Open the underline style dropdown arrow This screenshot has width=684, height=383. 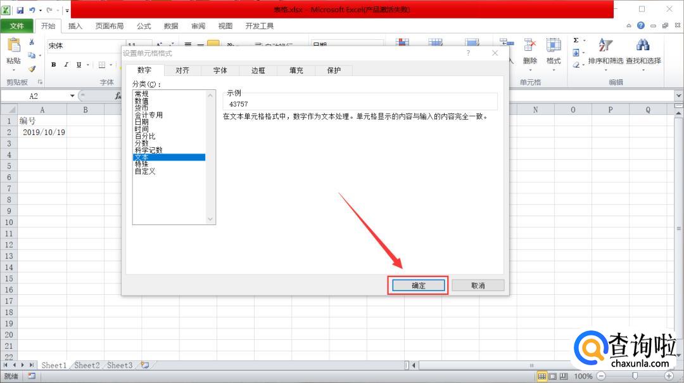click(87, 65)
